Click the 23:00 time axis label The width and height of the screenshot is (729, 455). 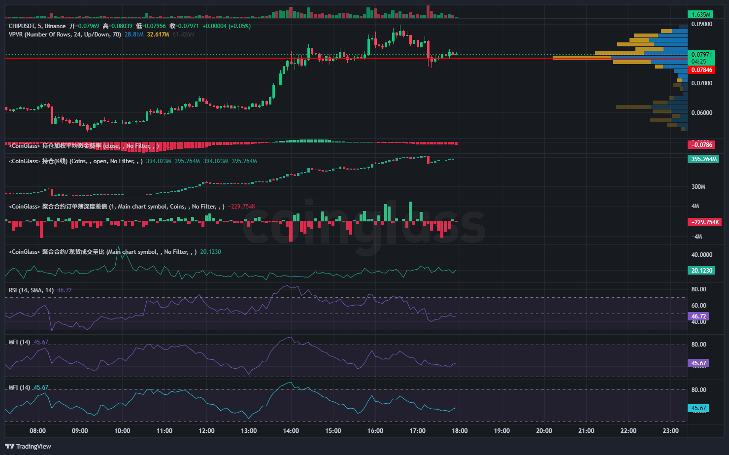[671, 431]
